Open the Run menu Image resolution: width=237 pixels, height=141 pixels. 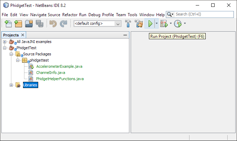(x=83, y=15)
